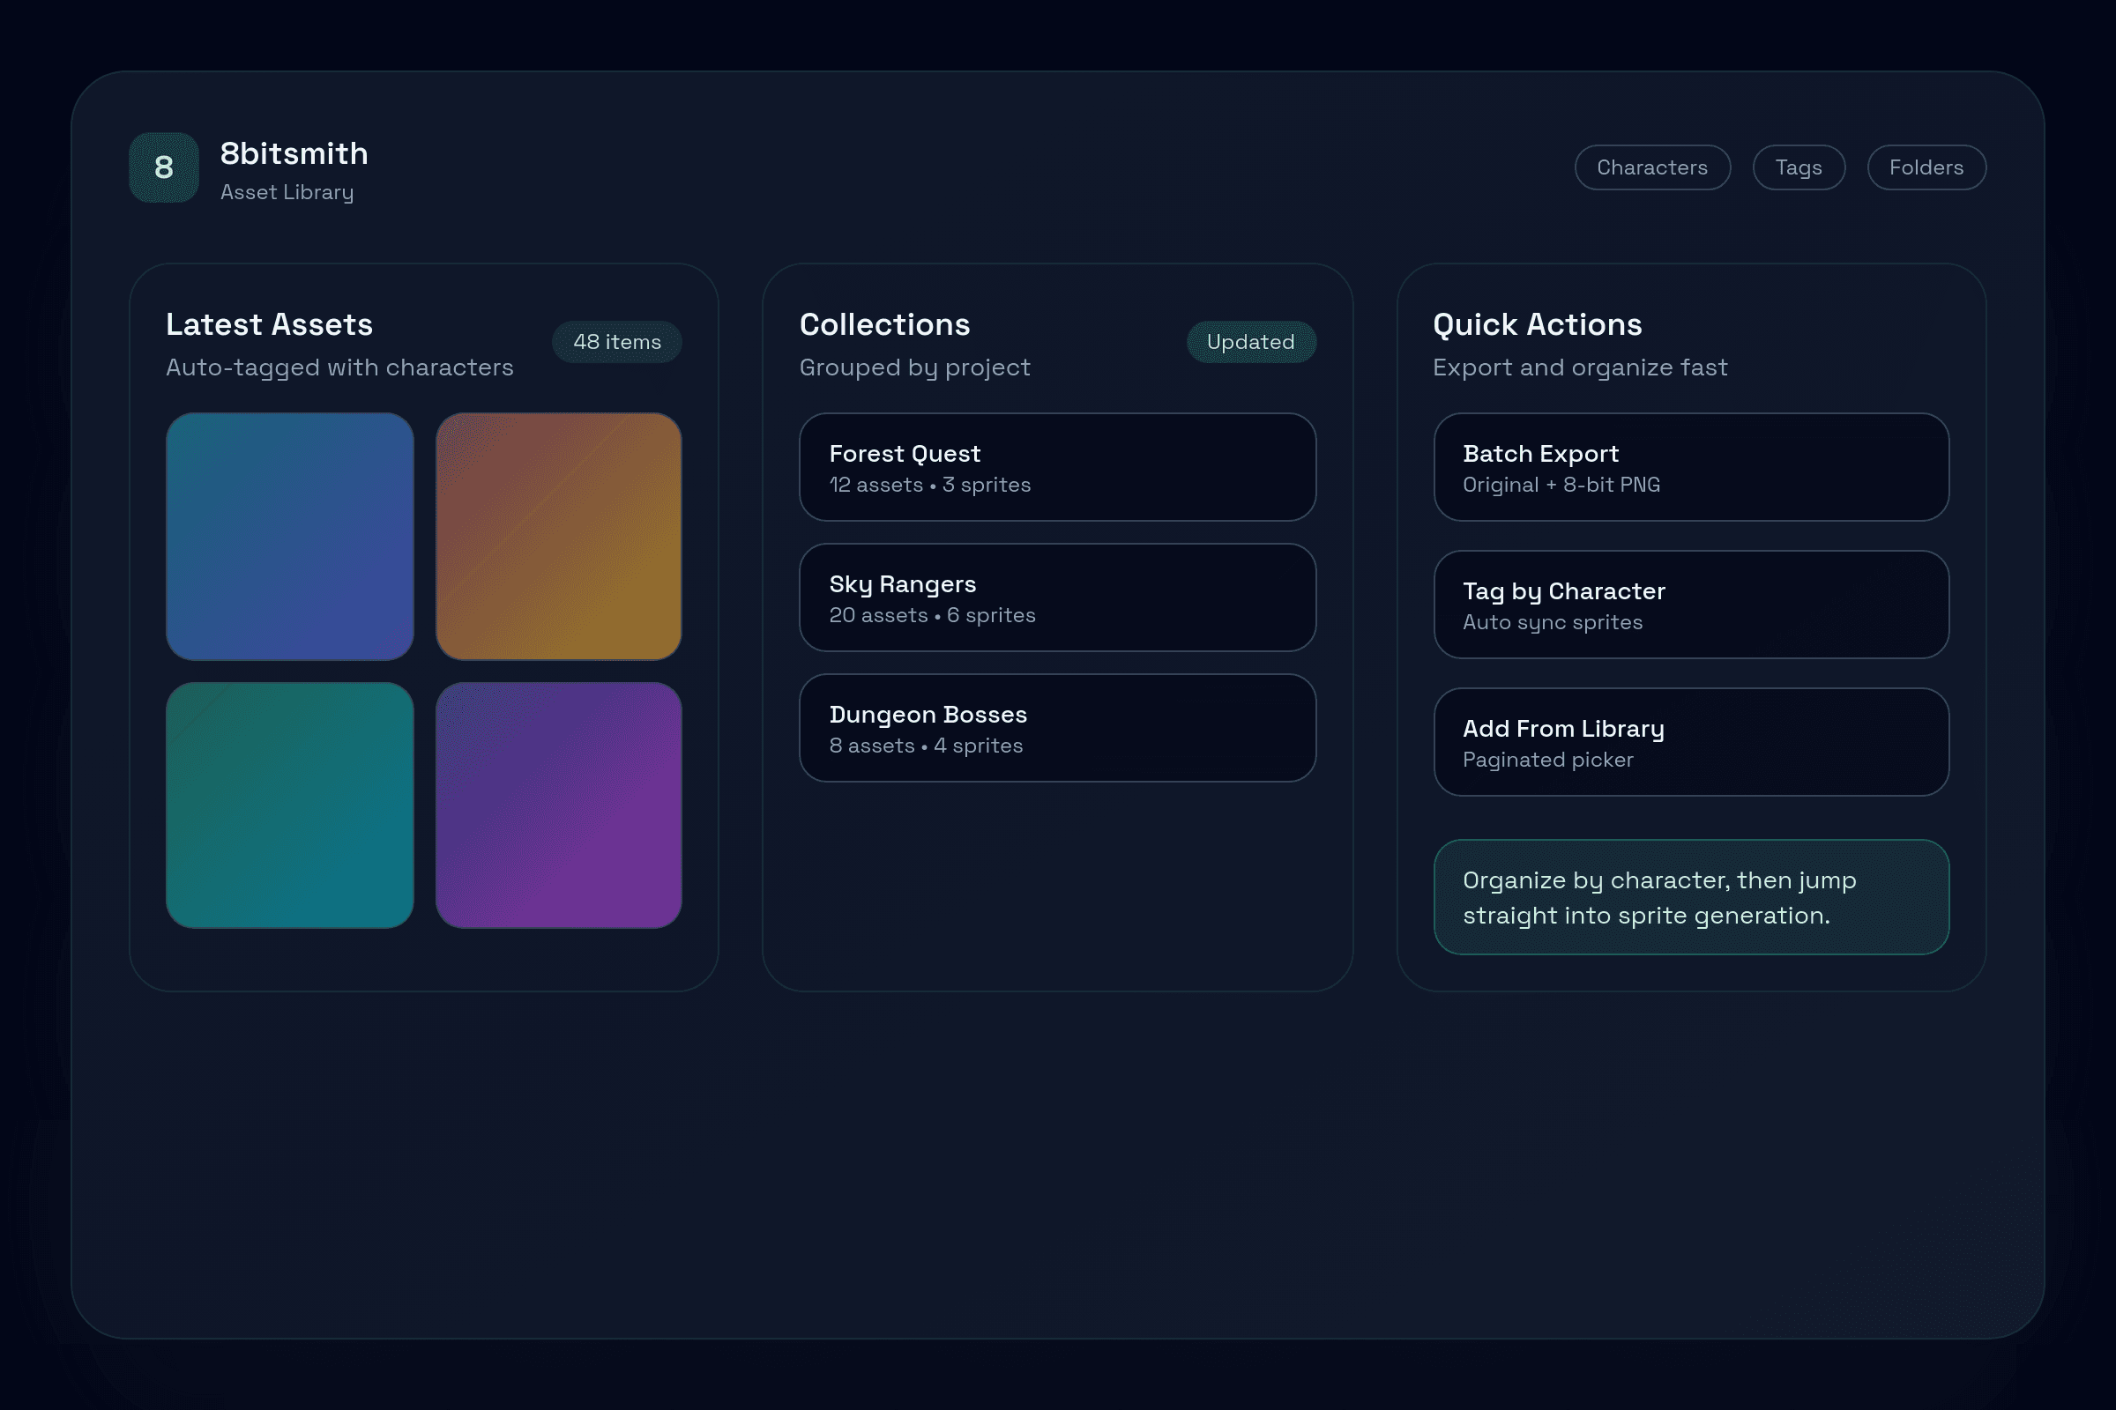Screen dimensions: 2116x1410
Task: Click the Quick Actions heading
Action: click(x=1536, y=324)
